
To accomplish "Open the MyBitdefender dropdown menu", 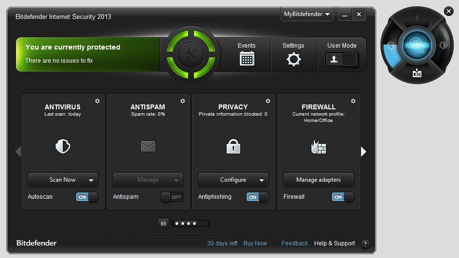I will 307,15.
